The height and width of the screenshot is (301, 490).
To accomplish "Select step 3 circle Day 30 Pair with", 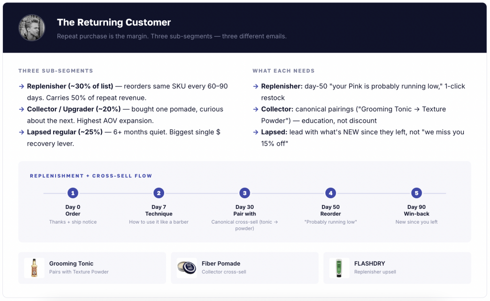I will 245,193.
